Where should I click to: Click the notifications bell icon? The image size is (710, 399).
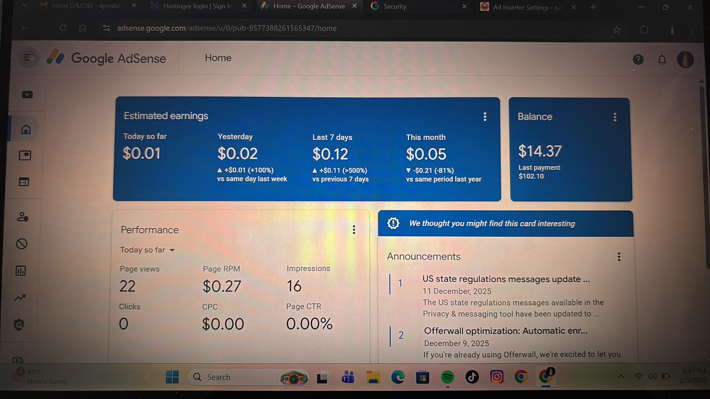click(x=662, y=60)
